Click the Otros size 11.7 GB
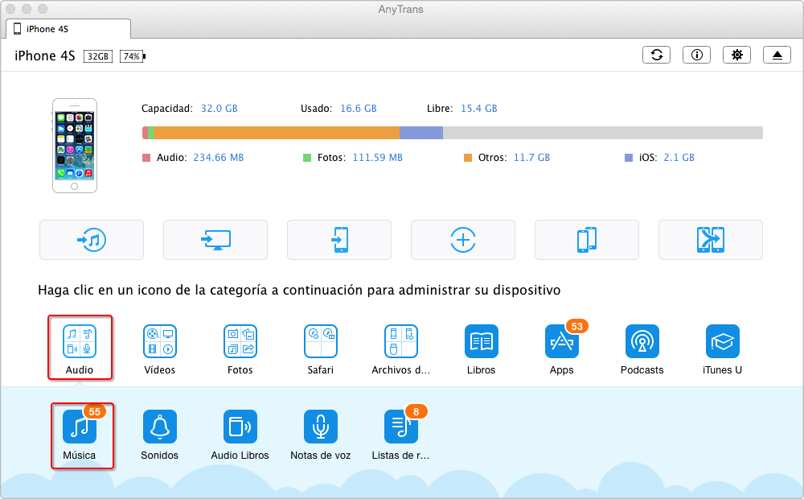 [531, 158]
